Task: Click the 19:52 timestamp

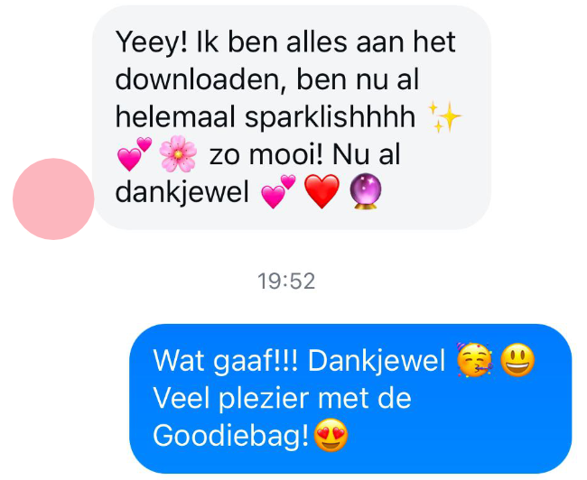Action: click(x=286, y=281)
